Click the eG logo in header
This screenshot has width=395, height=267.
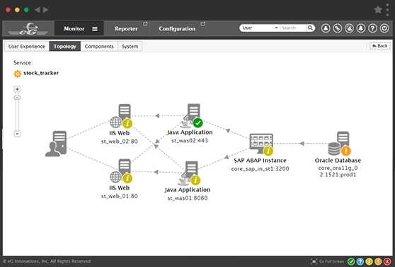coord(28,29)
